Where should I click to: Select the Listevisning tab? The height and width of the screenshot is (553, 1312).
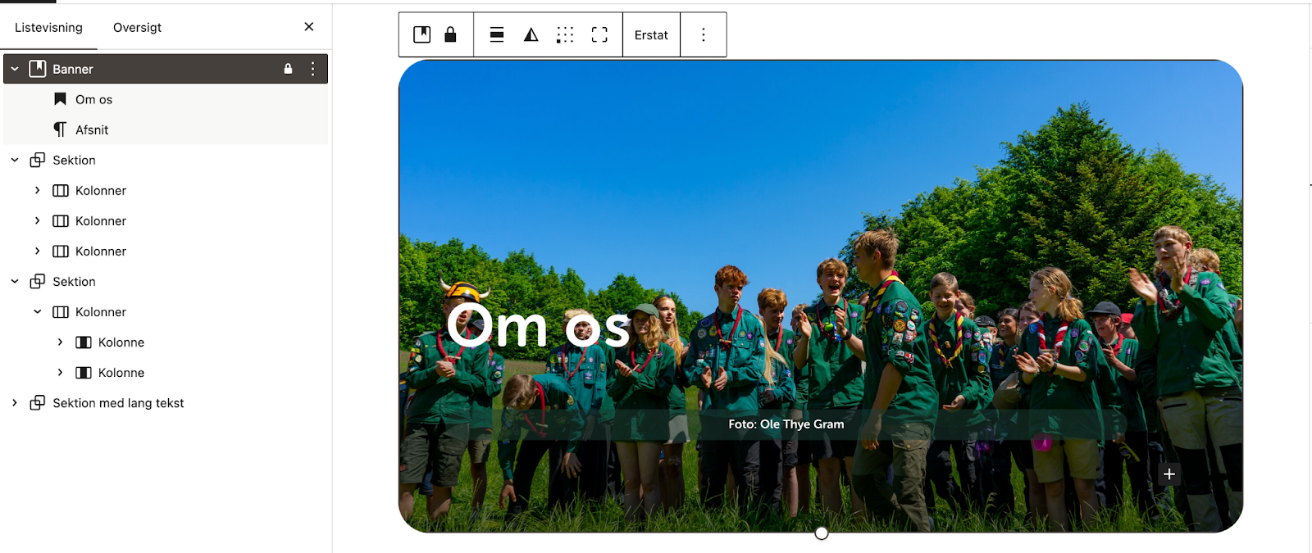point(48,27)
